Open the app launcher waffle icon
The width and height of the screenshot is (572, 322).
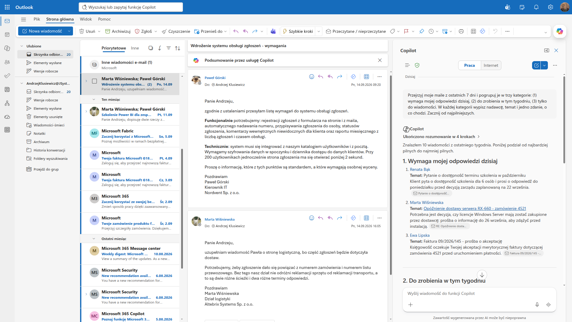click(x=7, y=7)
